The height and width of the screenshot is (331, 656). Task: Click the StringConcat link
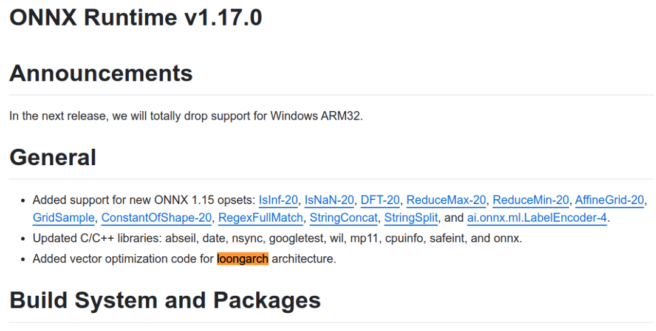tap(344, 217)
